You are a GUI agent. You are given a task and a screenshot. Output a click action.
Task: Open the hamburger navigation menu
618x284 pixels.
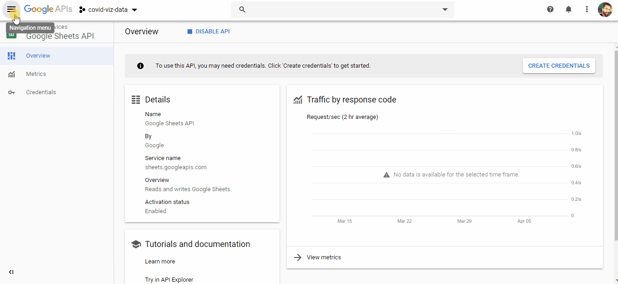point(11,10)
